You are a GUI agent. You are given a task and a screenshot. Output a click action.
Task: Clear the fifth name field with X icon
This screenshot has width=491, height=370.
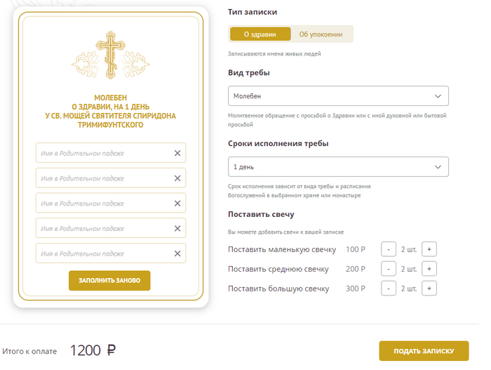click(x=177, y=253)
